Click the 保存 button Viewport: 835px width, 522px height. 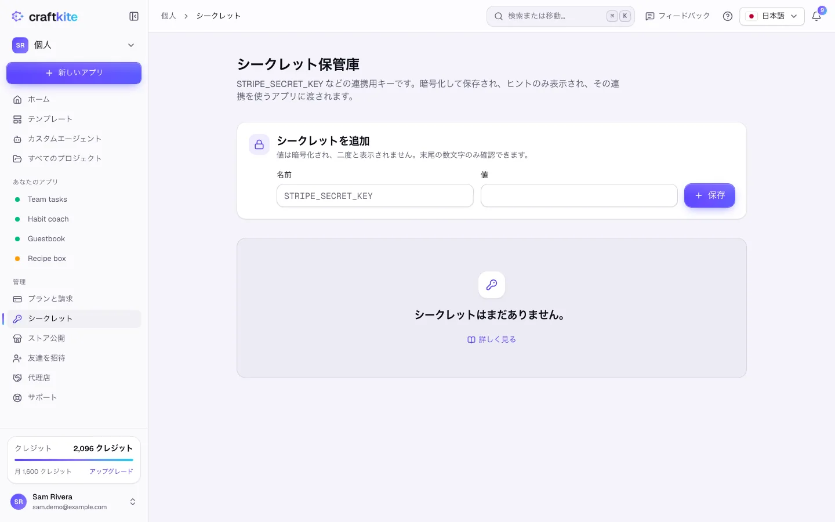[x=710, y=195]
